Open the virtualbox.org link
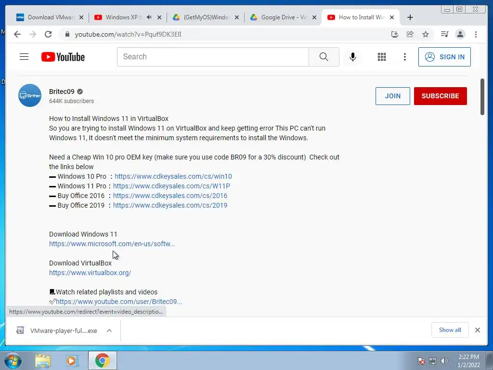The image size is (493, 370). (90, 273)
